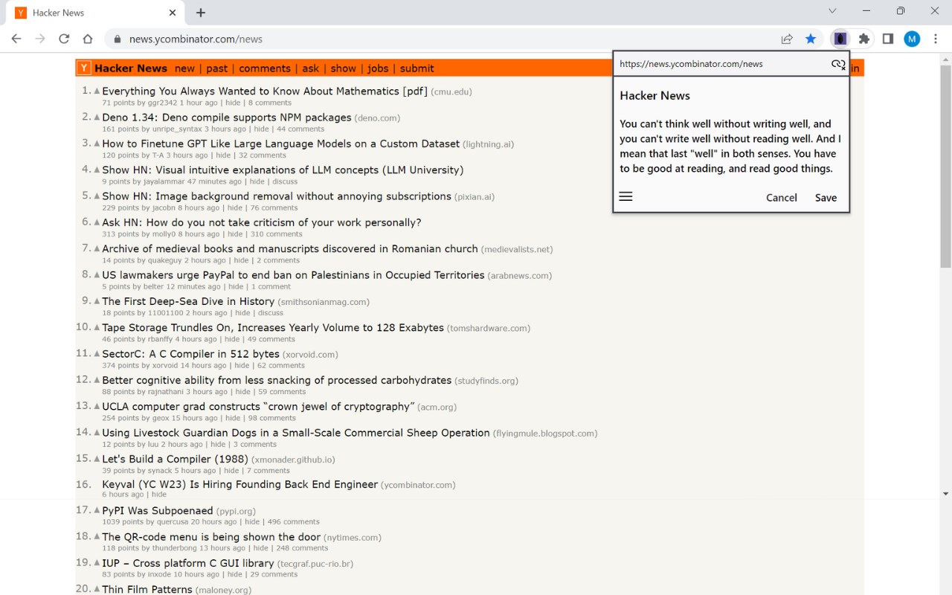Click the purple extension icon in toolbar
The width and height of the screenshot is (952, 595).
840,39
